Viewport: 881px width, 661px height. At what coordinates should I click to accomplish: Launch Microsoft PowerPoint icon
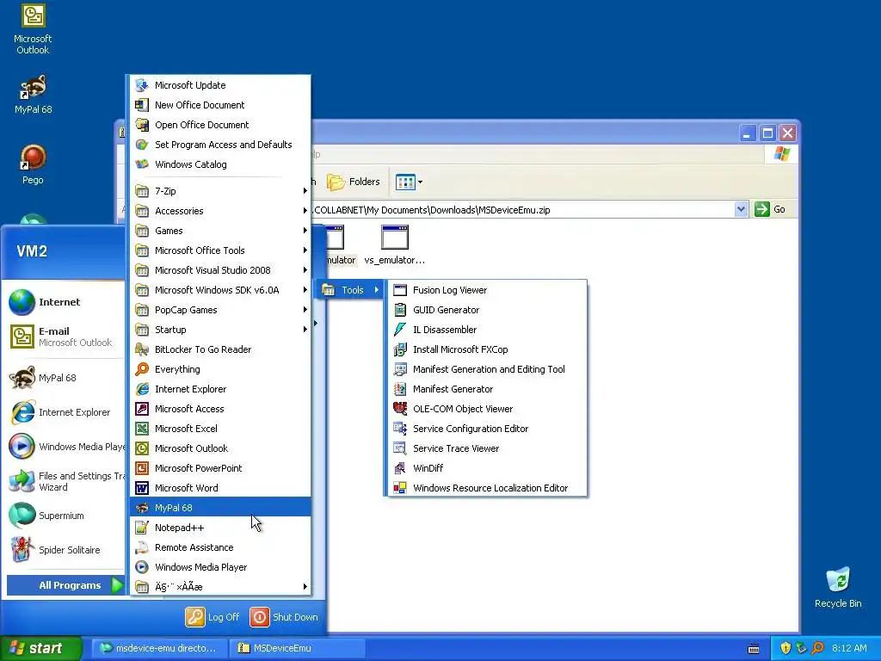(x=142, y=468)
